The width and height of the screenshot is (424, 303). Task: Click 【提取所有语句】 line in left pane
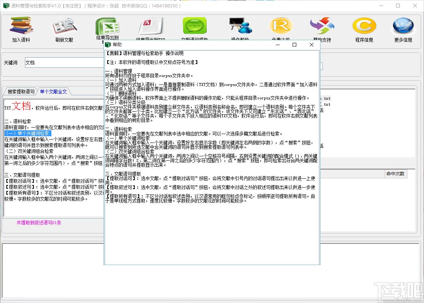pos(54,193)
